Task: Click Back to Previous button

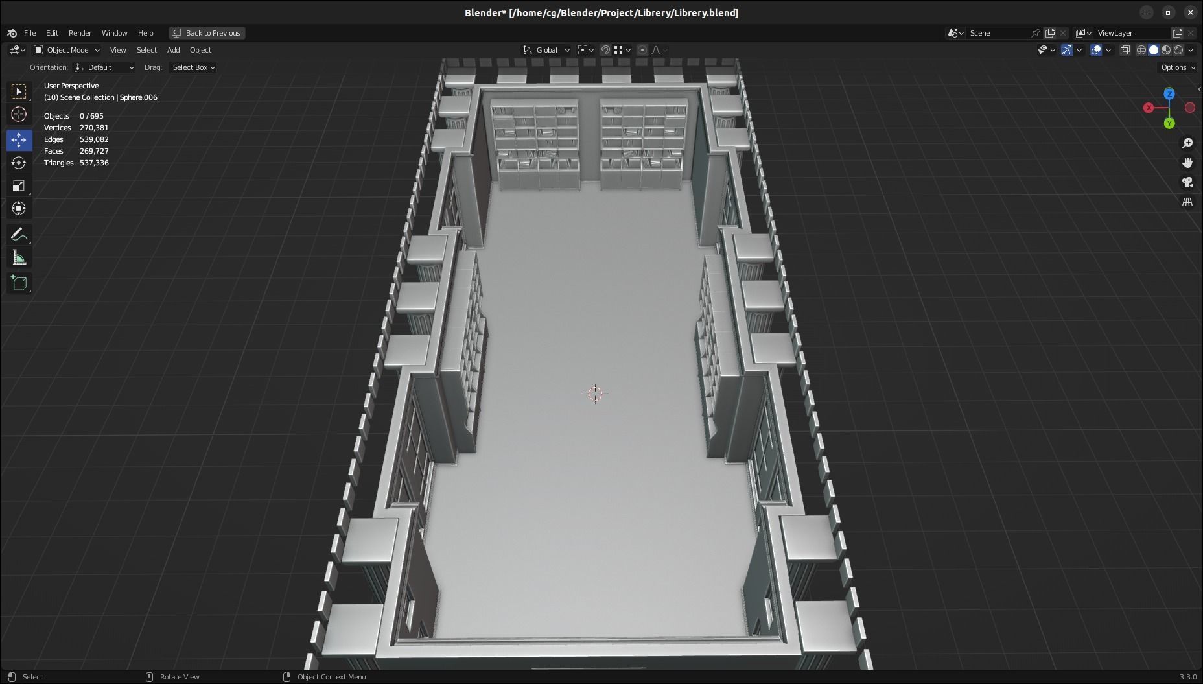Action: tap(207, 33)
